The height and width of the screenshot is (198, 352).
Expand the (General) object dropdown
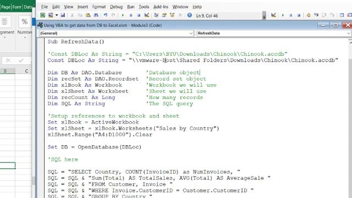point(191,33)
